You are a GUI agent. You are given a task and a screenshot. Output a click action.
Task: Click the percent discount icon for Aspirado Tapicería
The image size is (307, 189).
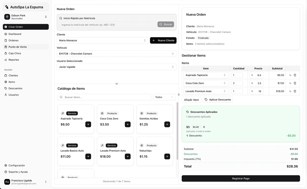[290, 75]
